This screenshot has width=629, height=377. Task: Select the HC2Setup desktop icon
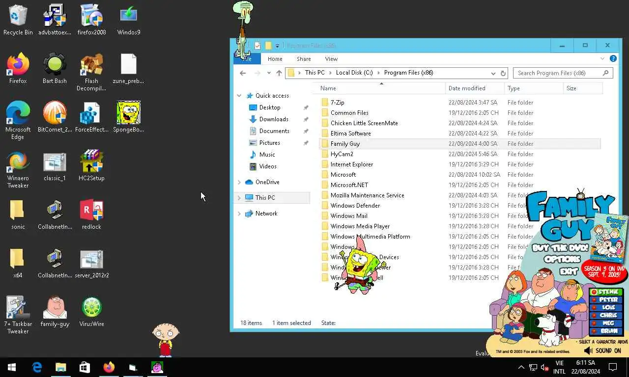(91, 166)
